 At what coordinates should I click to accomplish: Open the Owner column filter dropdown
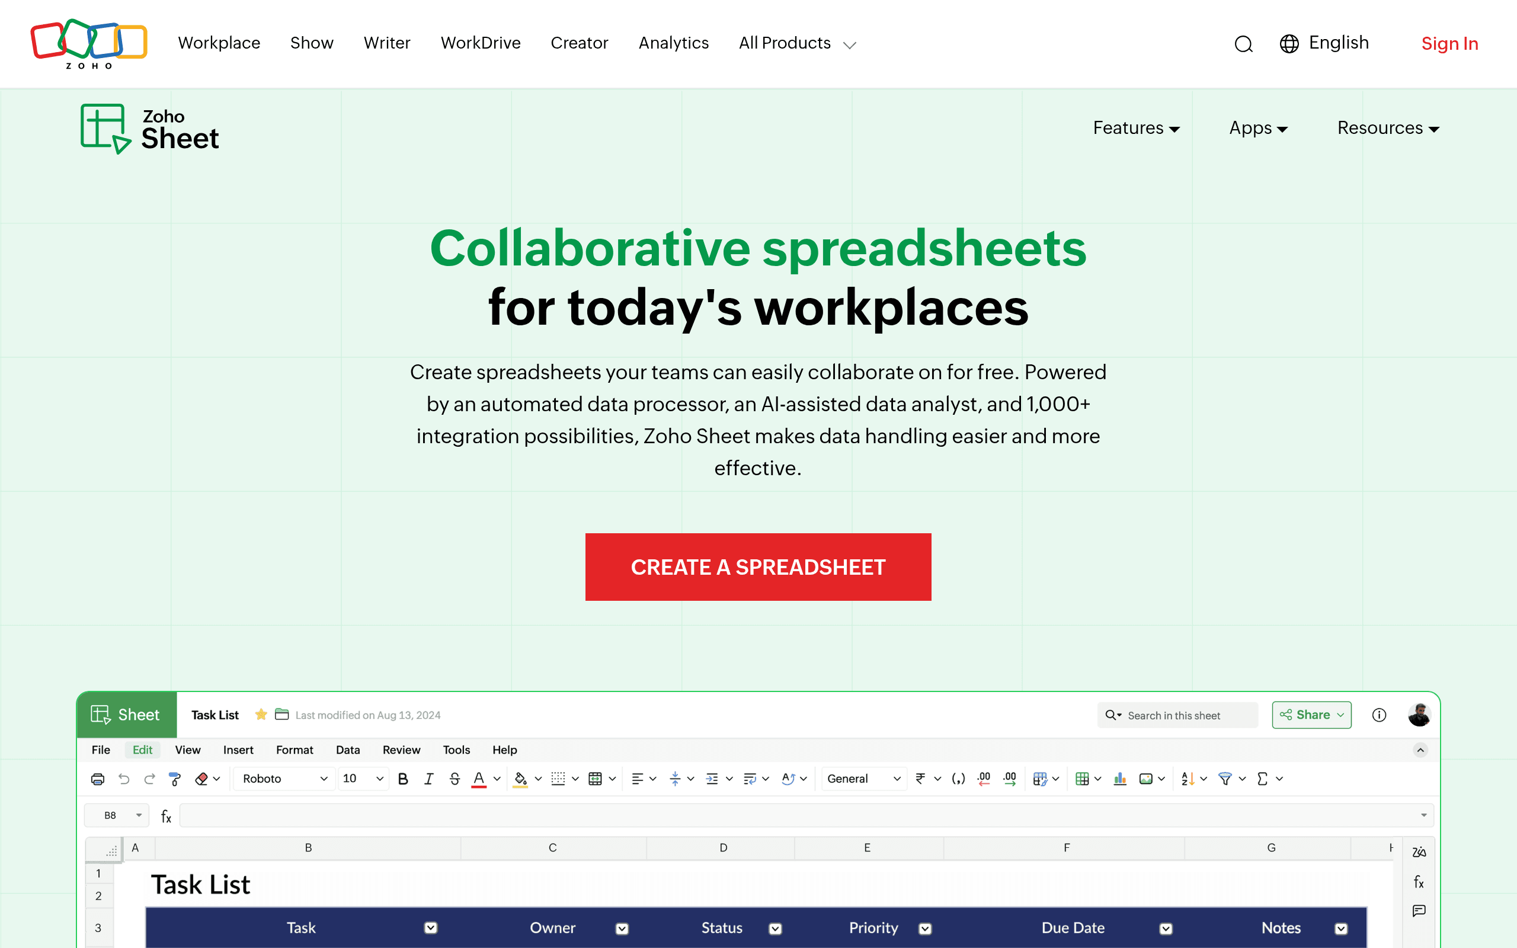[622, 928]
